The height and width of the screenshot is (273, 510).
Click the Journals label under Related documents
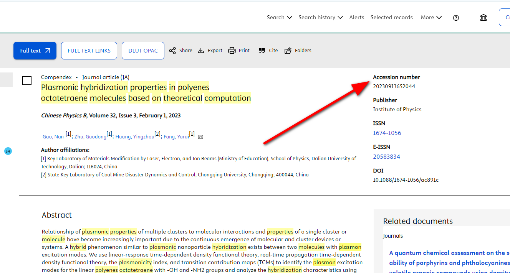coord(393,236)
